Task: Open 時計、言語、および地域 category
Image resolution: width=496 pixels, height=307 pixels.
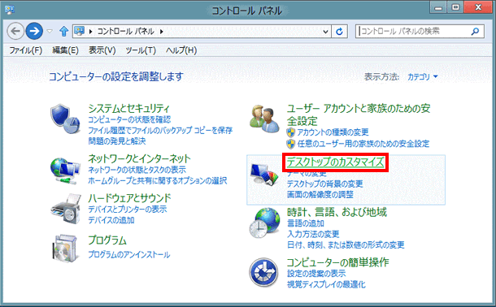Action: tap(337, 212)
